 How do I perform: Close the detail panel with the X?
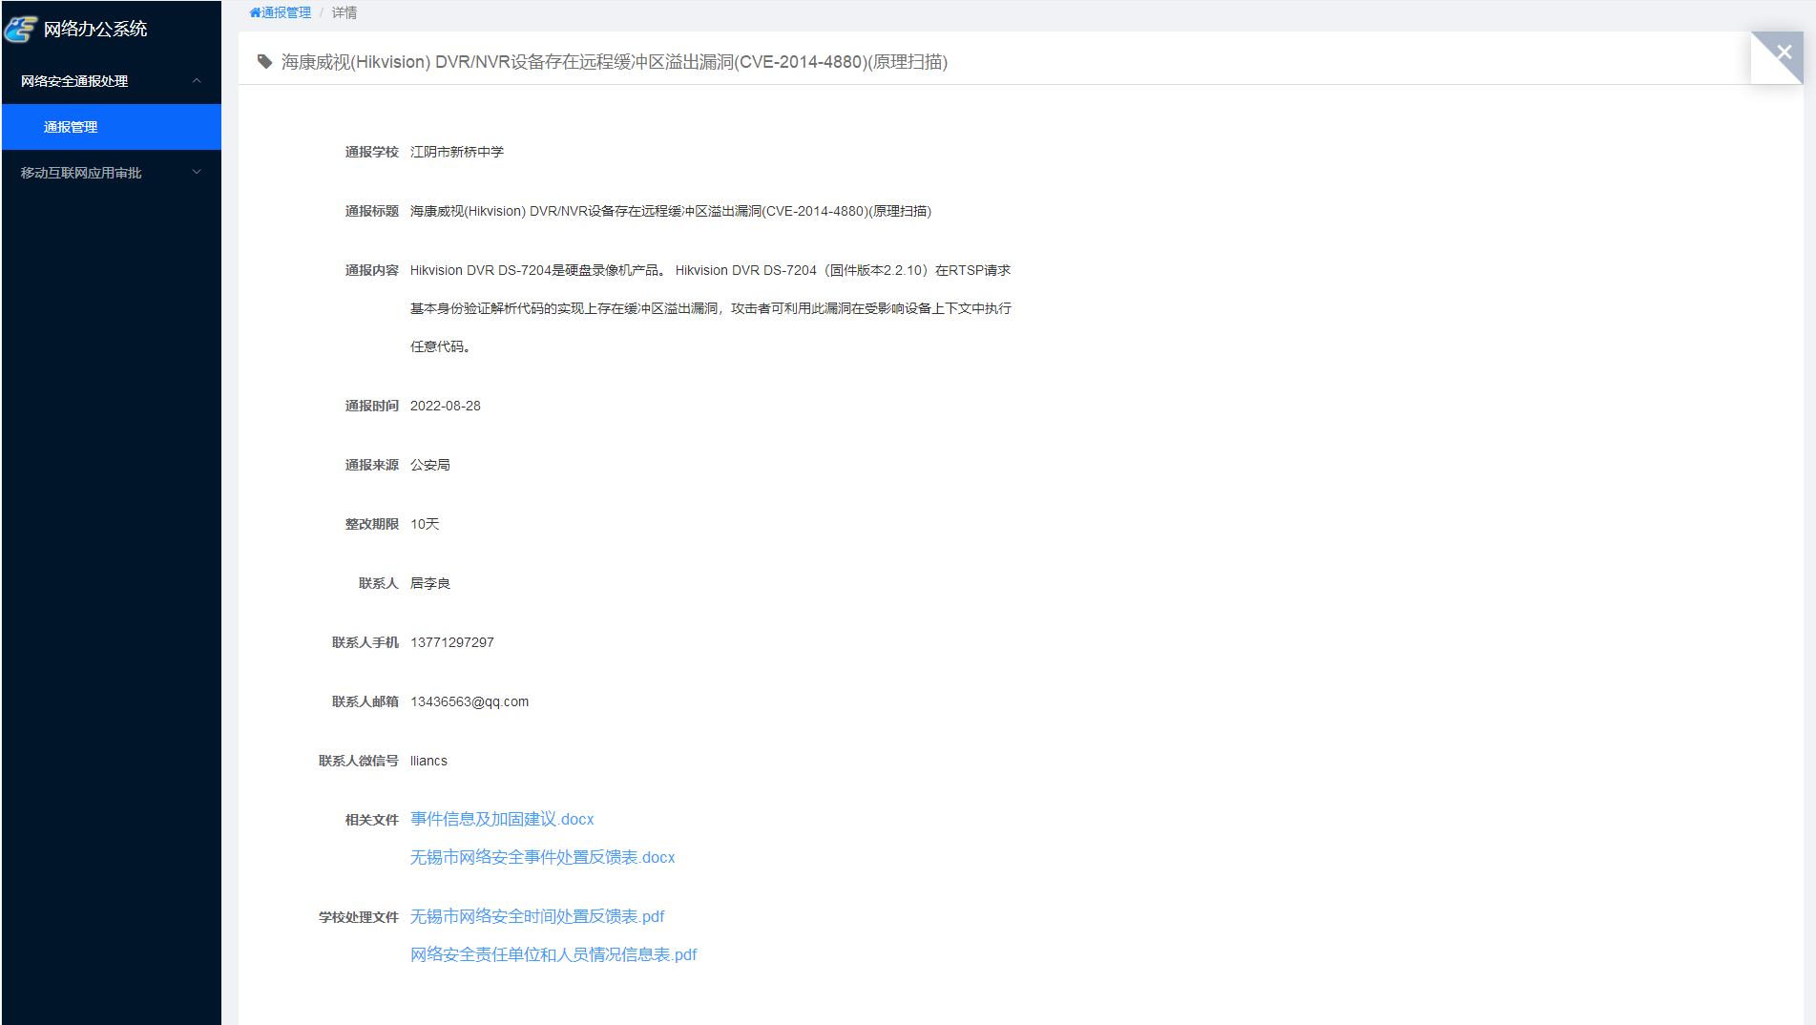pos(1784,52)
